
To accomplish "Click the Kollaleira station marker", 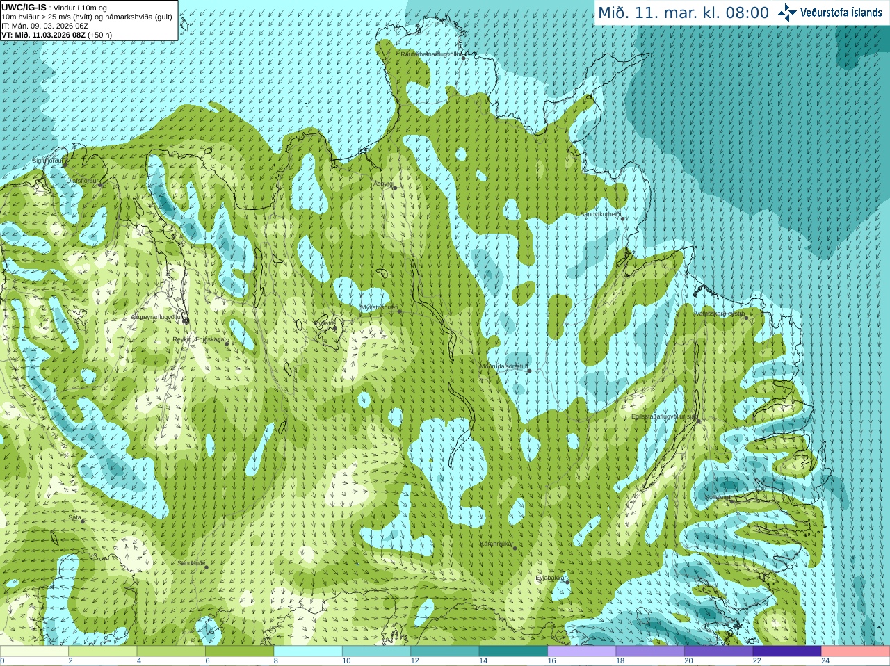I will pos(731,501).
